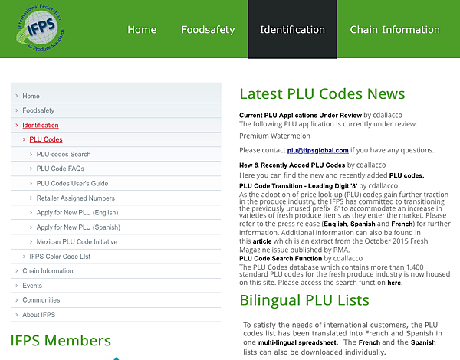Click the chevron beside sidebar Home

coord(17,96)
